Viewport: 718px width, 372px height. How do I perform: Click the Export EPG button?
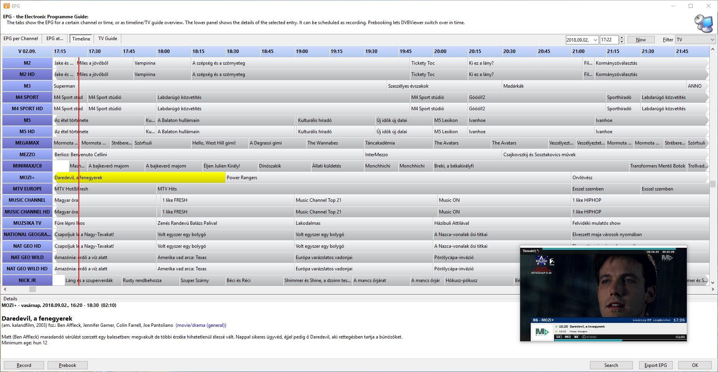(656, 365)
